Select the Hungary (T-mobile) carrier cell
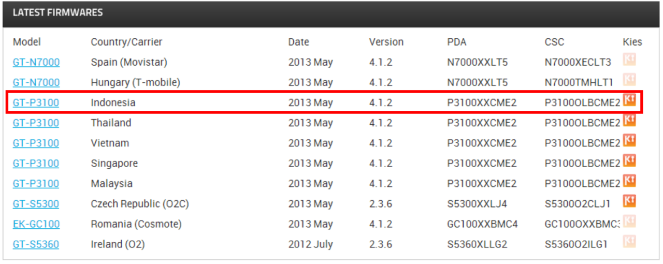663x264 pixels. [x=136, y=82]
